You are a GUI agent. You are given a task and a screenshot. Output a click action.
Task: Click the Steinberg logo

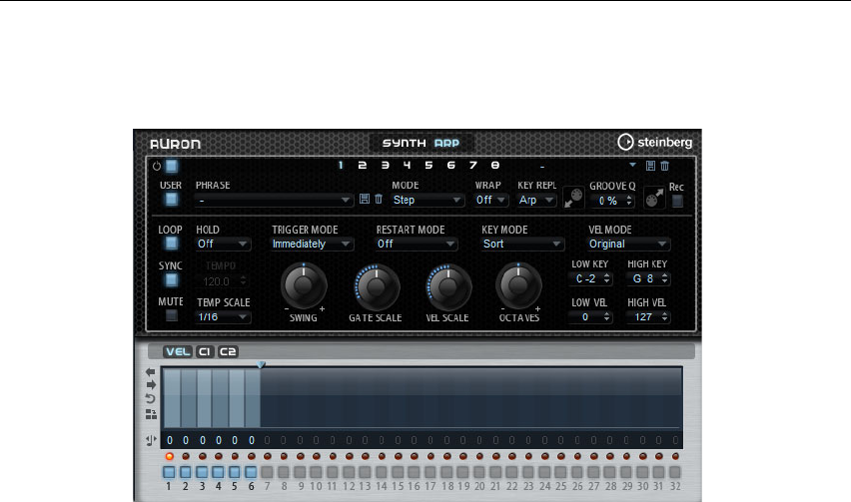click(x=655, y=142)
